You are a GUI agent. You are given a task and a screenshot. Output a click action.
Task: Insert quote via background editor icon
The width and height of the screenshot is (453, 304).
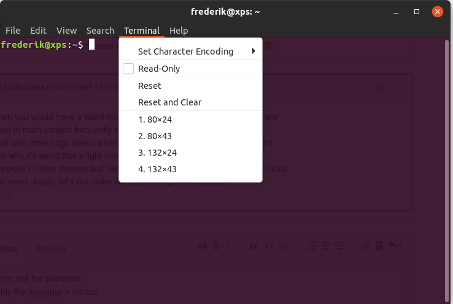click(x=254, y=246)
